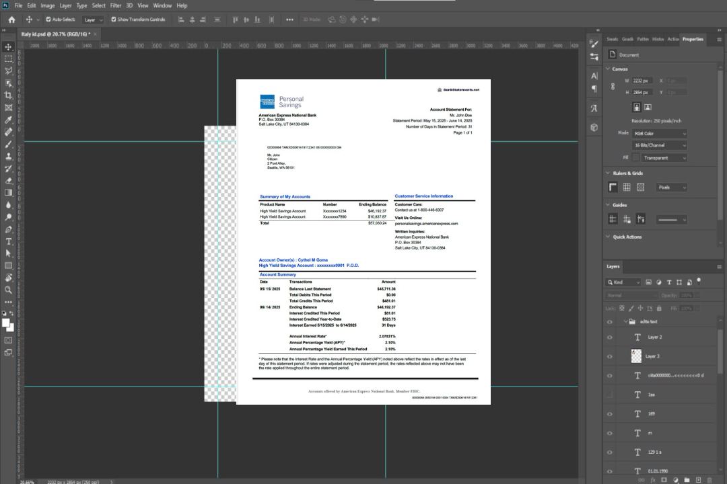This screenshot has height=484, width=727.
Task: Click the Home icon in options bar
Action: tap(11, 19)
